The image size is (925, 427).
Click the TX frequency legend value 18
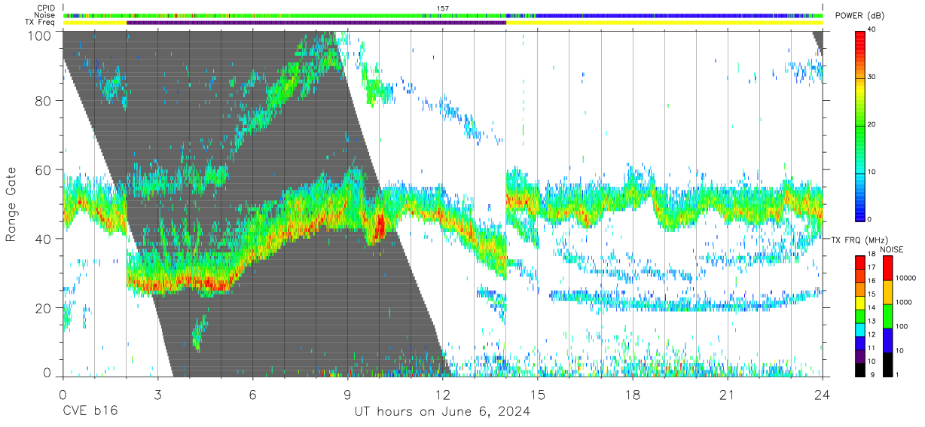[871, 255]
